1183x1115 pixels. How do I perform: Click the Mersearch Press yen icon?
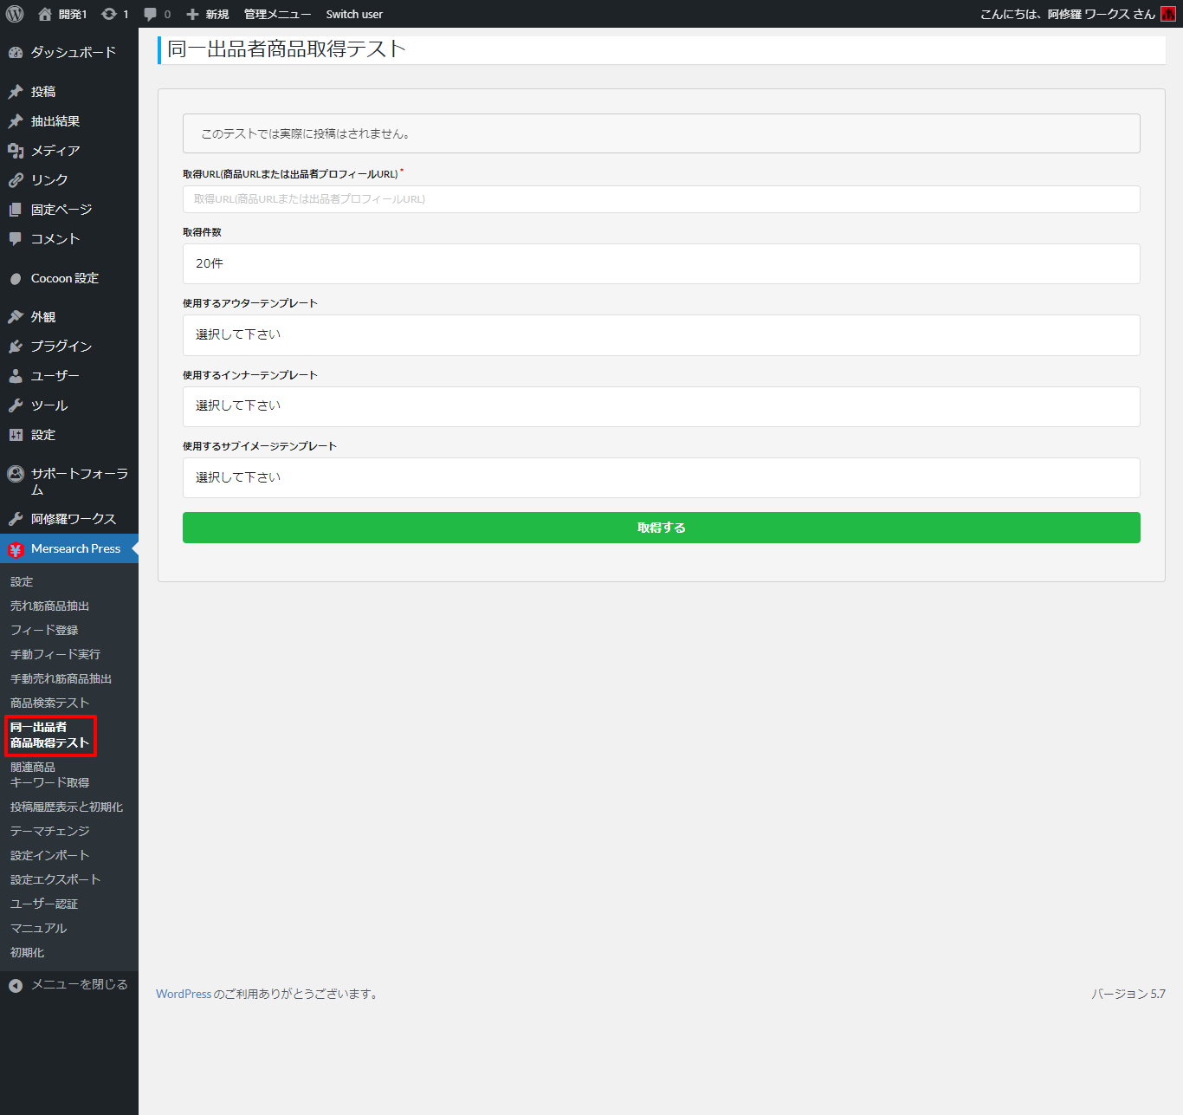[x=16, y=549]
